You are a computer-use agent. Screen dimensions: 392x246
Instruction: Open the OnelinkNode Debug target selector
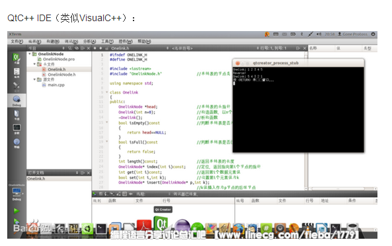(x=17, y=192)
